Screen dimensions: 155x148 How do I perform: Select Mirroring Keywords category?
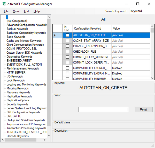(x=18, y=88)
